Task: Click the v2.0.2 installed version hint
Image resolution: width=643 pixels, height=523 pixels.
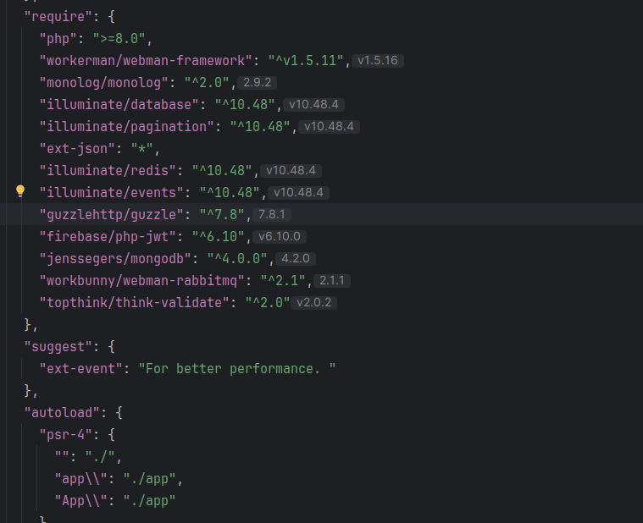Action: click(x=313, y=303)
